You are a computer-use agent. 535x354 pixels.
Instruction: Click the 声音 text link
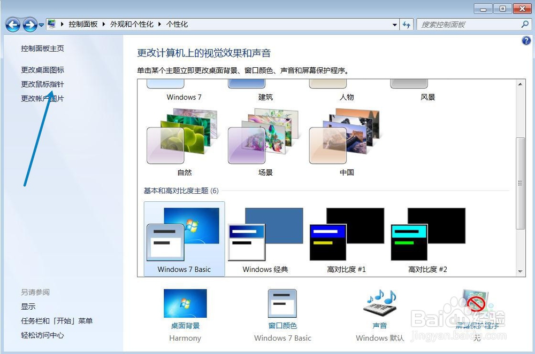point(380,326)
